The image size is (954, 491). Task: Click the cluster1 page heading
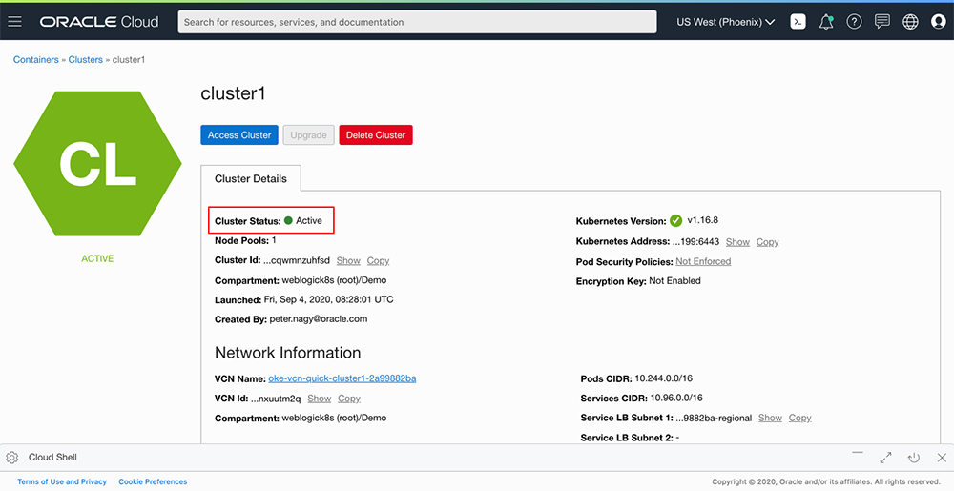click(233, 93)
